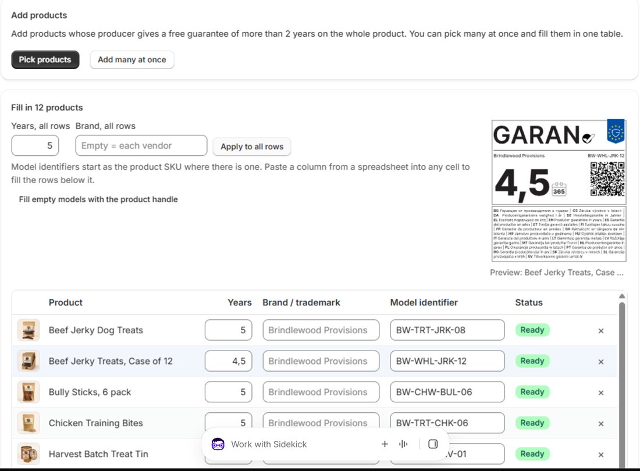
Task: Remove the Beef Jerky Dog Treats row
Action: point(601,331)
